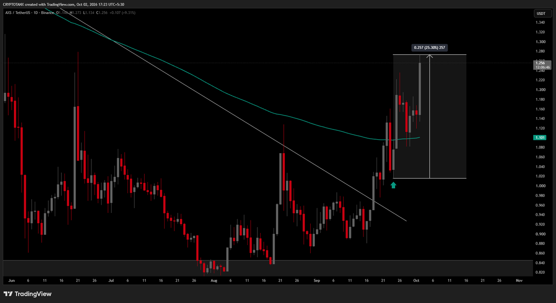Select the open value O1.148
Image resolution: width=556 pixels, height=303 pixels.
(x=62, y=13)
